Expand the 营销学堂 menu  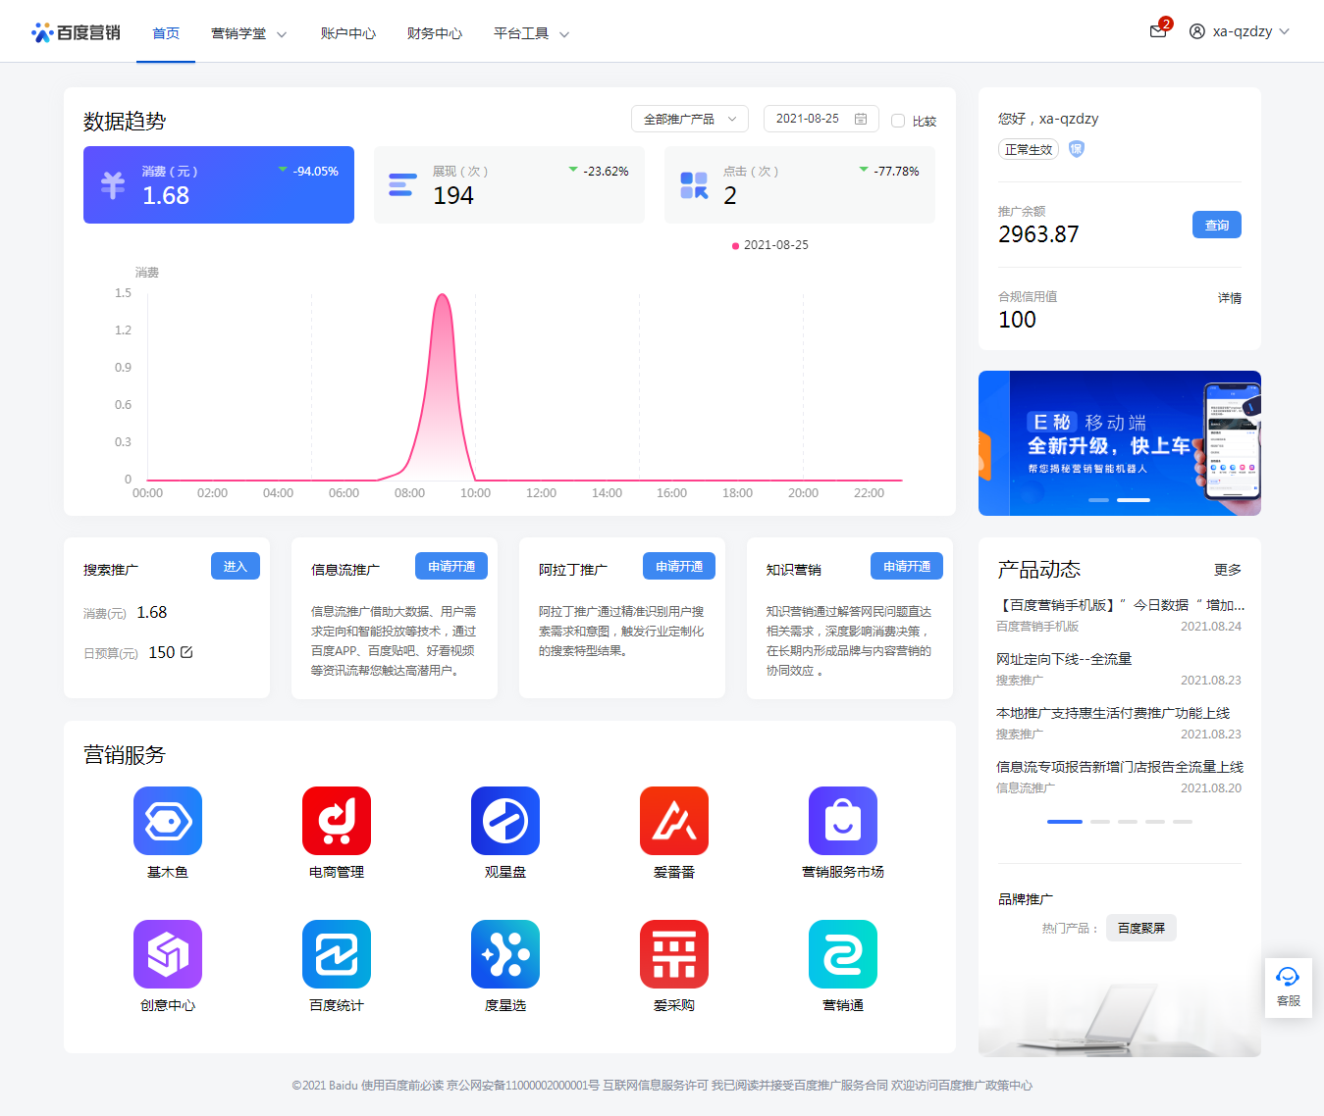pyautogui.click(x=248, y=33)
